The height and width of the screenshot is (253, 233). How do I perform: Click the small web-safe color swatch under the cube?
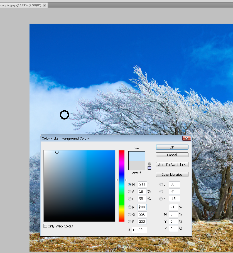(149, 168)
